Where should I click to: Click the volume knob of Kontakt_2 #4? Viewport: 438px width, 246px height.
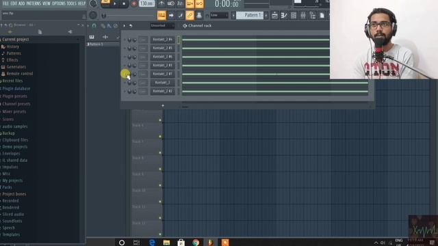pos(134,40)
